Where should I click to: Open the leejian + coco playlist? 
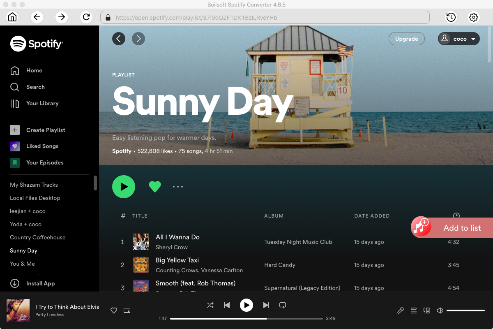tap(28, 211)
